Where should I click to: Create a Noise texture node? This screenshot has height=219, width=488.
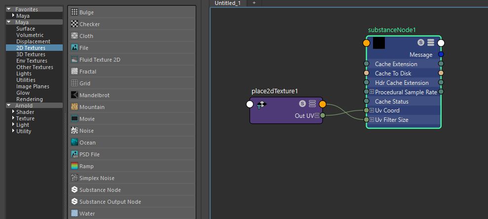coord(86,131)
